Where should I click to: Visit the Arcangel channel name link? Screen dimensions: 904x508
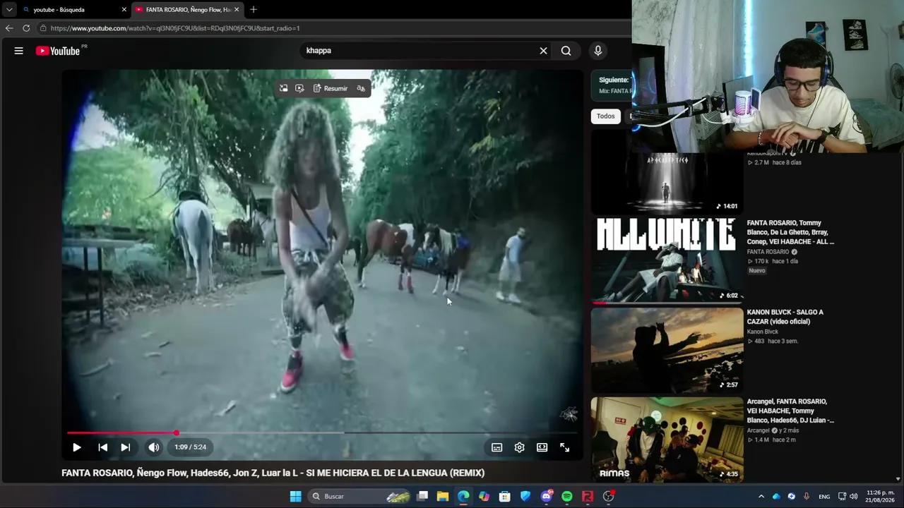tap(758, 430)
